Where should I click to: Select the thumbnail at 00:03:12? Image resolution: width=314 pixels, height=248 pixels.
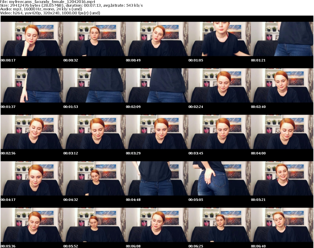[94, 132]
